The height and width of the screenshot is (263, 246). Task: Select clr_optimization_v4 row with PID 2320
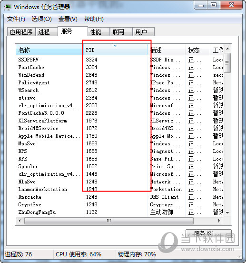click(119, 105)
